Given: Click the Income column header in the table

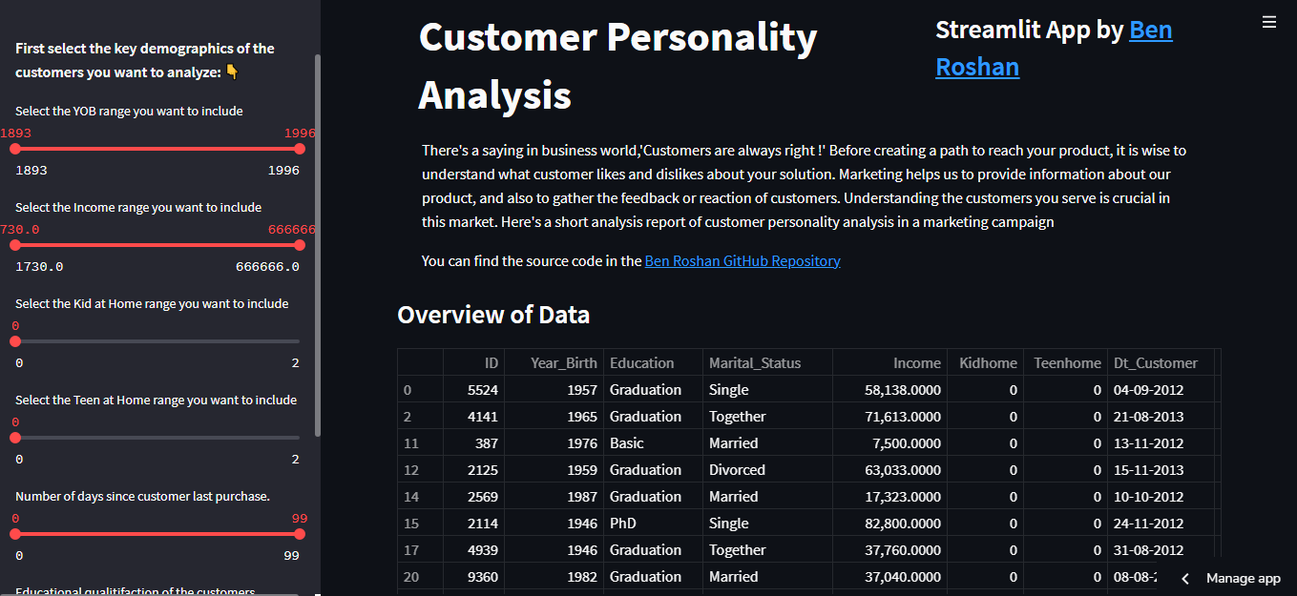Looking at the screenshot, I should (916, 362).
